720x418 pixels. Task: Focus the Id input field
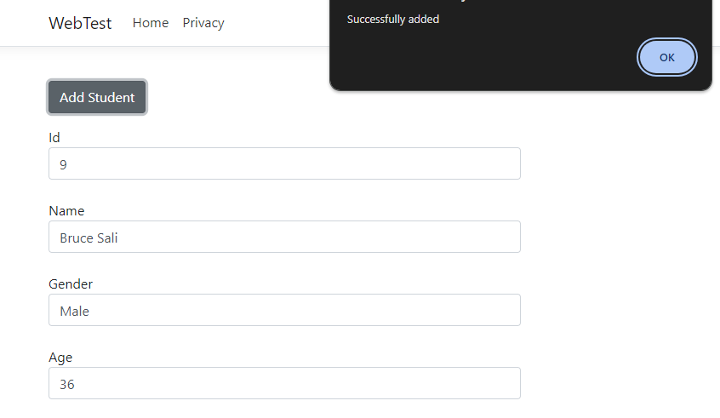[284, 163]
